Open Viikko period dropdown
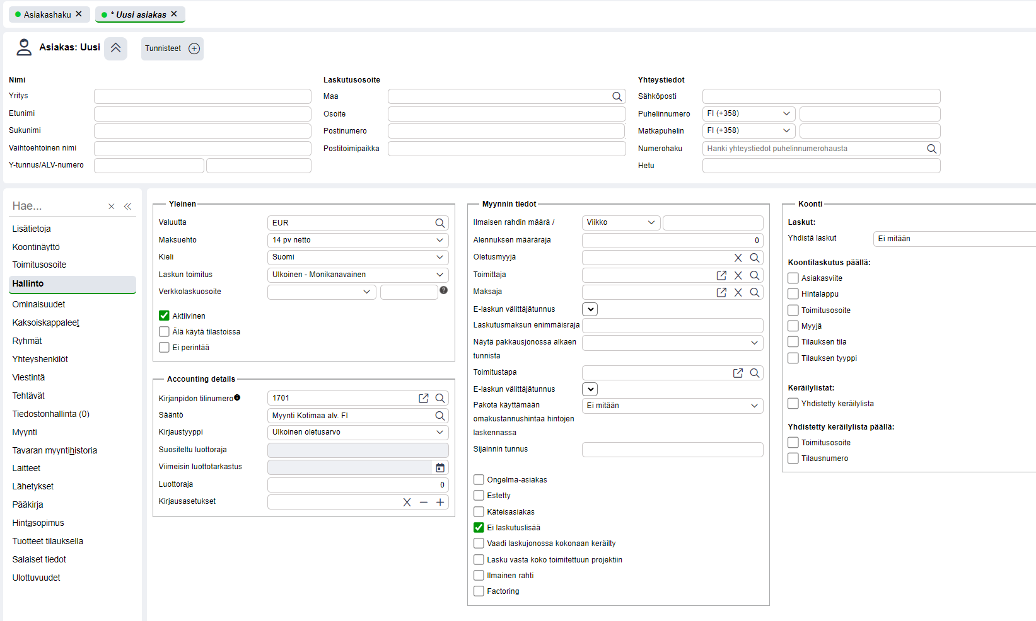 (x=621, y=222)
